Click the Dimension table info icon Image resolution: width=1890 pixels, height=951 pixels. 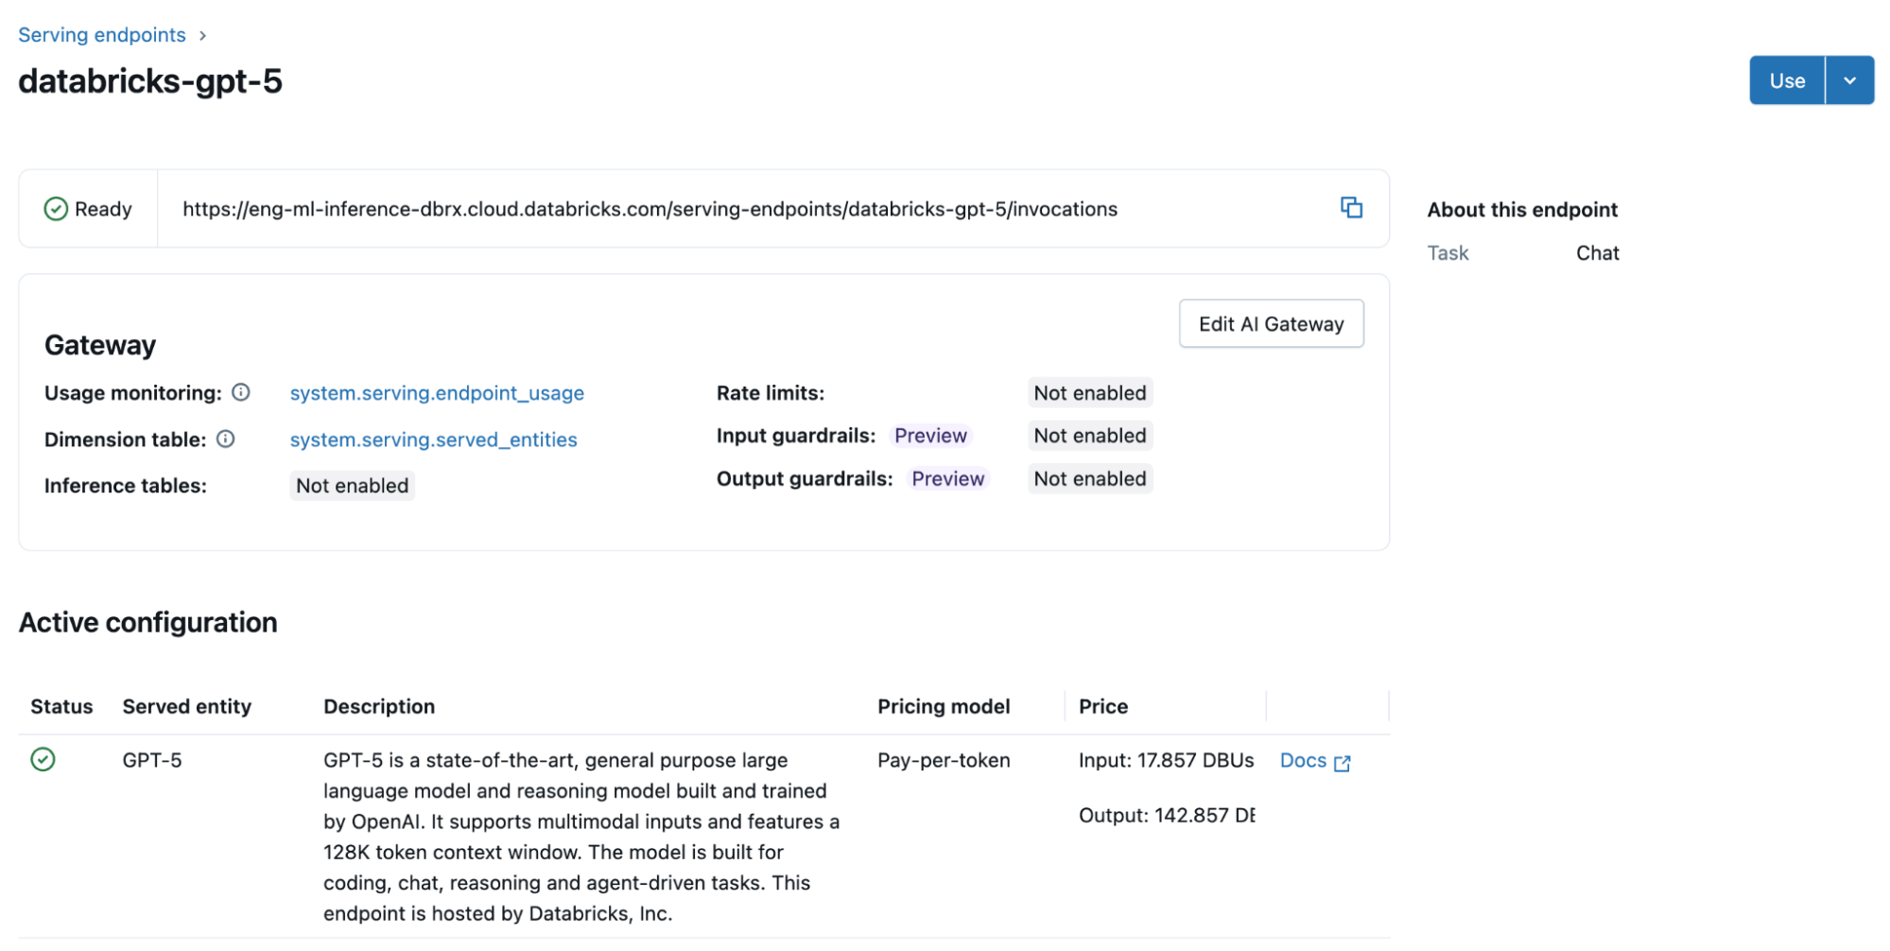tap(225, 439)
